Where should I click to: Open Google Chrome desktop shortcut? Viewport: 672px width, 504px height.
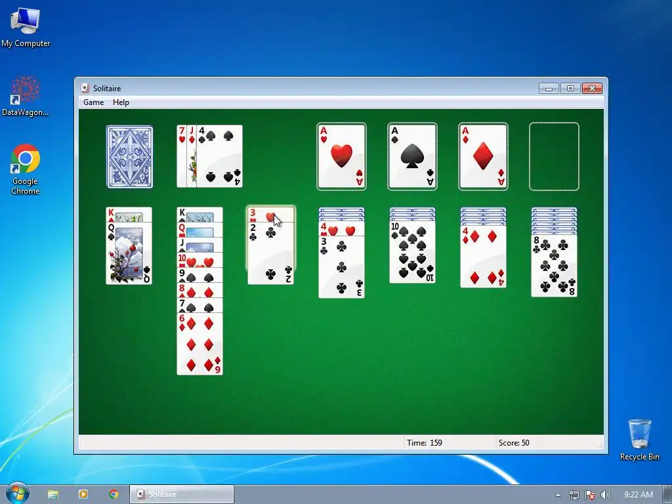[x=26, y=170]
